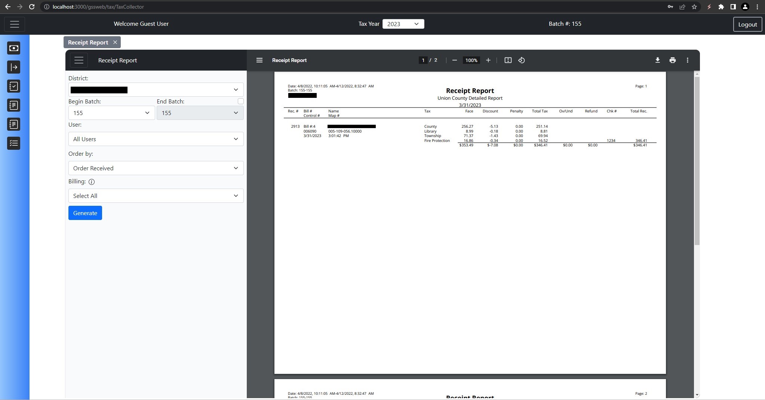765x400 pixels.
Task: Expand the District dropdown
Action: click(156, 90)
